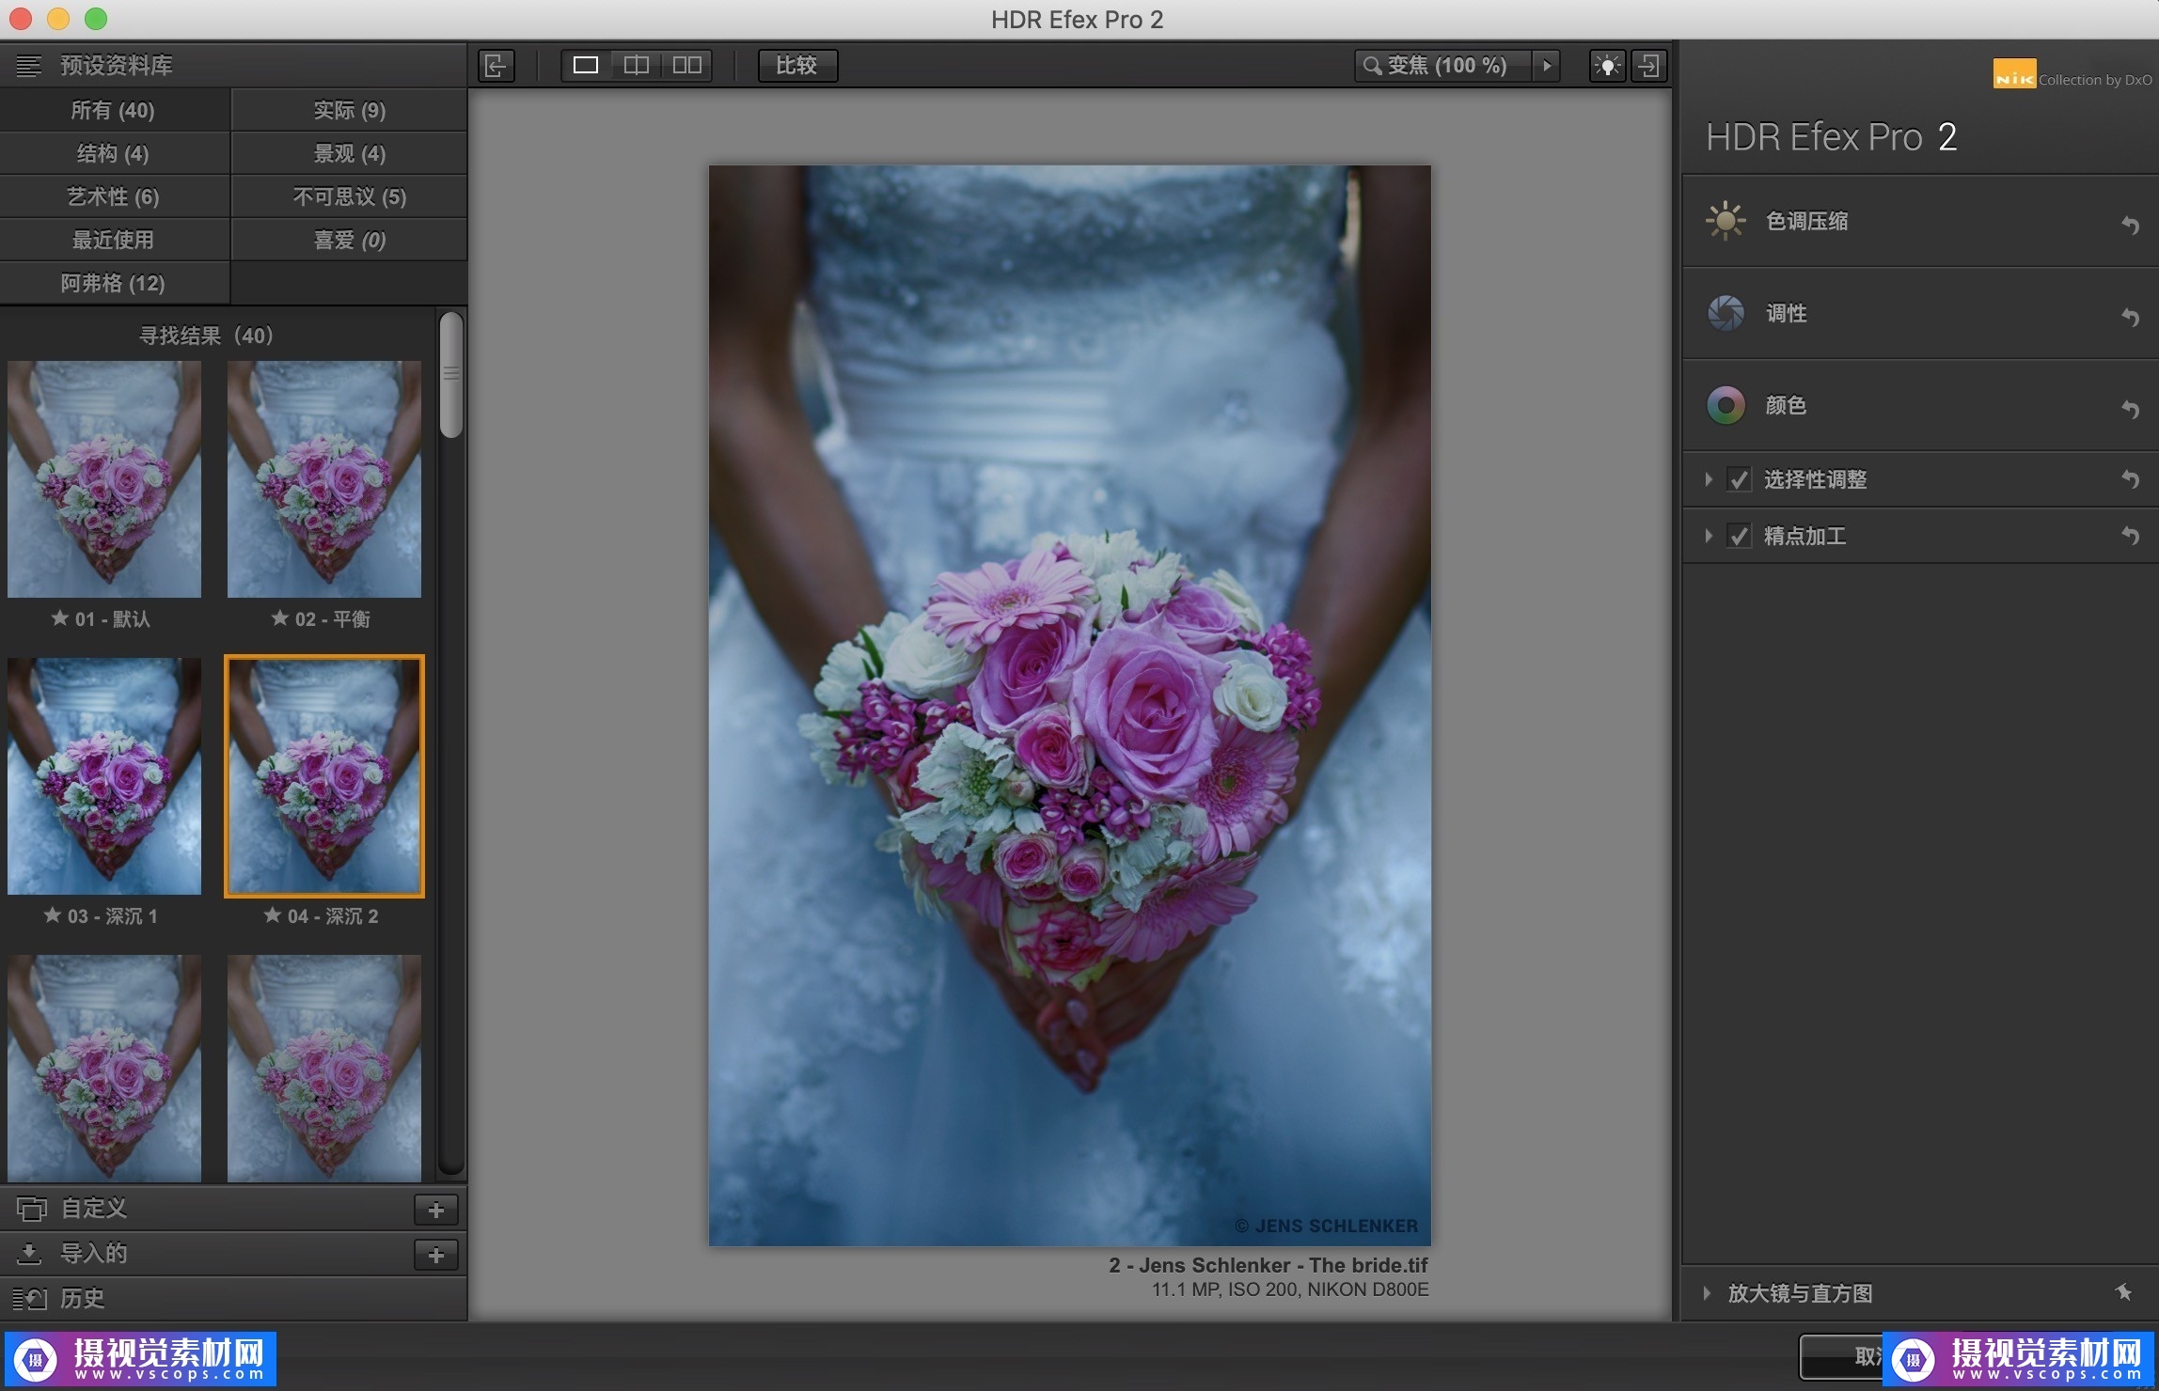Screen dimensions: 2159x1391
Task: Expand the 选择性调整 section triangle
Action: pos(1708,479)
